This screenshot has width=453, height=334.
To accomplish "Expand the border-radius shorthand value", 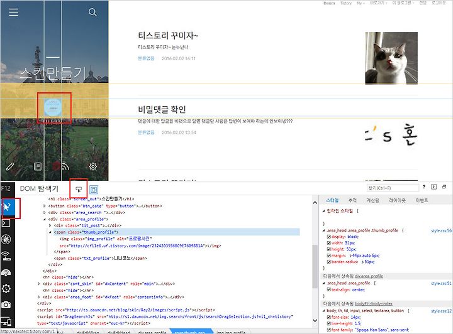I will coord(362,262).
